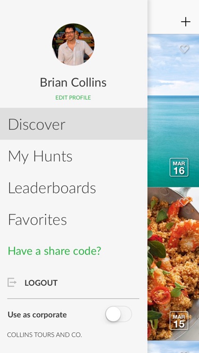Tap the Brian Collins name heading
The image size is (199, 353).
point(73,82)
